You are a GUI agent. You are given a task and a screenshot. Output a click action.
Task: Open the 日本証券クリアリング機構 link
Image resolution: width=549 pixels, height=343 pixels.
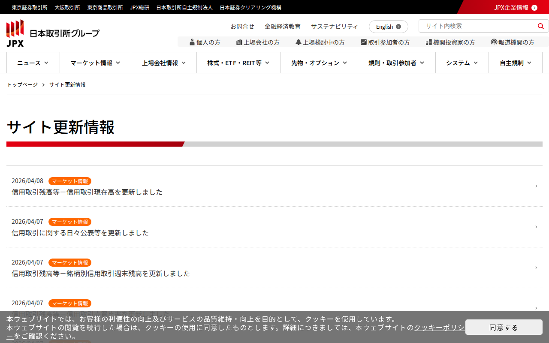coord(250,8)
